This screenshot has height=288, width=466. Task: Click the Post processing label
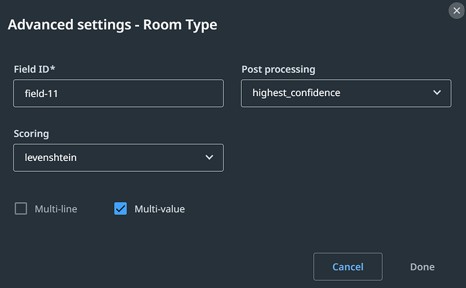tap(278, 70)
